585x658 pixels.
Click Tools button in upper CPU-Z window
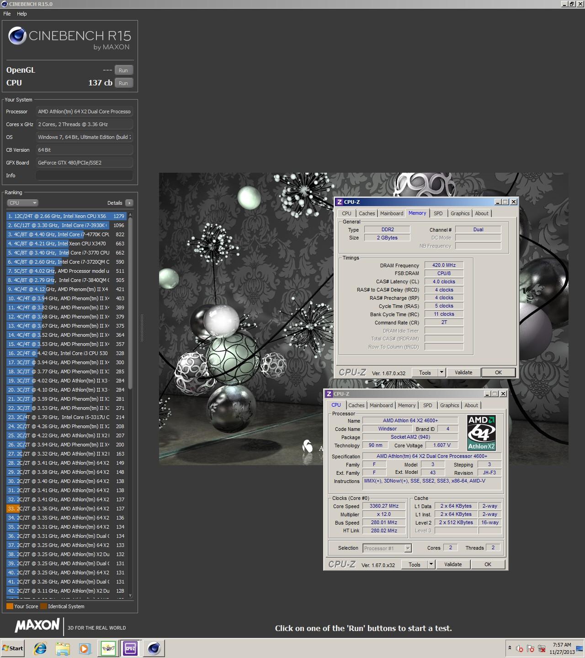tap(425, 372)
